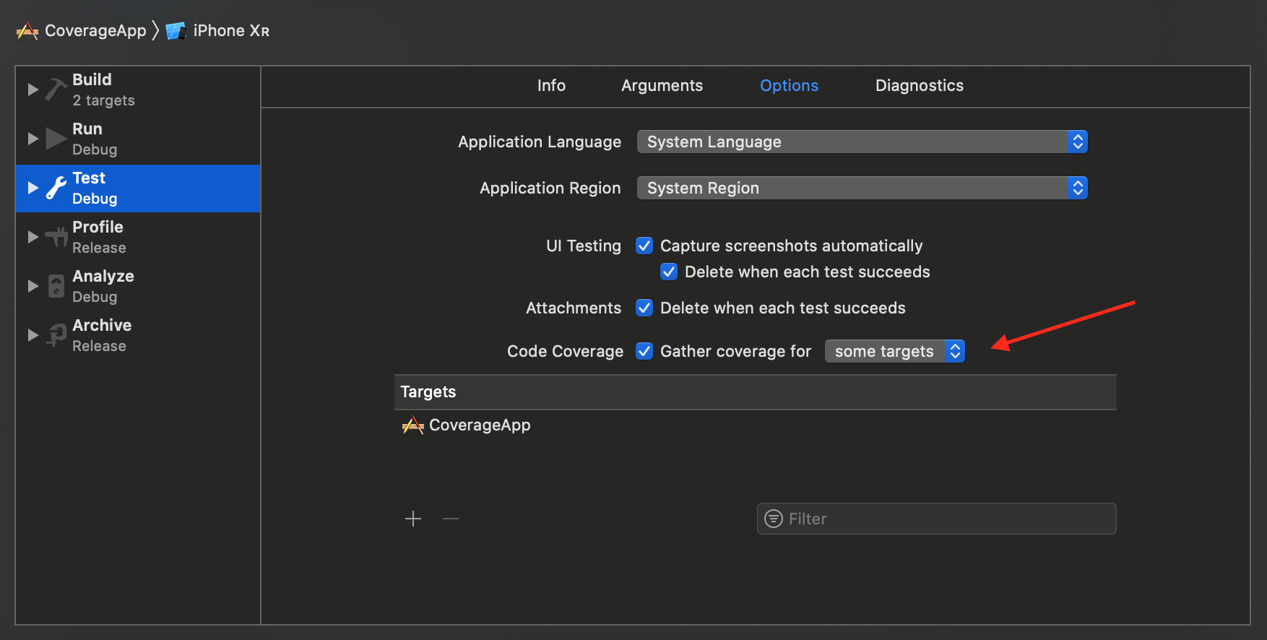
Task: Open the Application Language dropdown
Action: pyautogui.click(x=862, y=142)
